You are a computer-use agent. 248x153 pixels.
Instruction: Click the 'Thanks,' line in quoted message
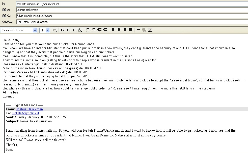click(12, 145)
